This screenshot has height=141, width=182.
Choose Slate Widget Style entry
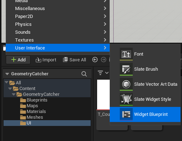coord(145,99)
